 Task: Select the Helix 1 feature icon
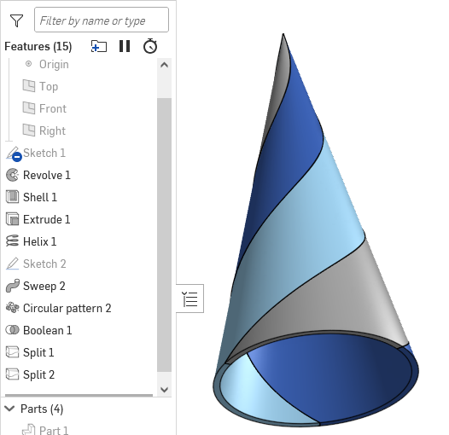(x=12, y=241)
